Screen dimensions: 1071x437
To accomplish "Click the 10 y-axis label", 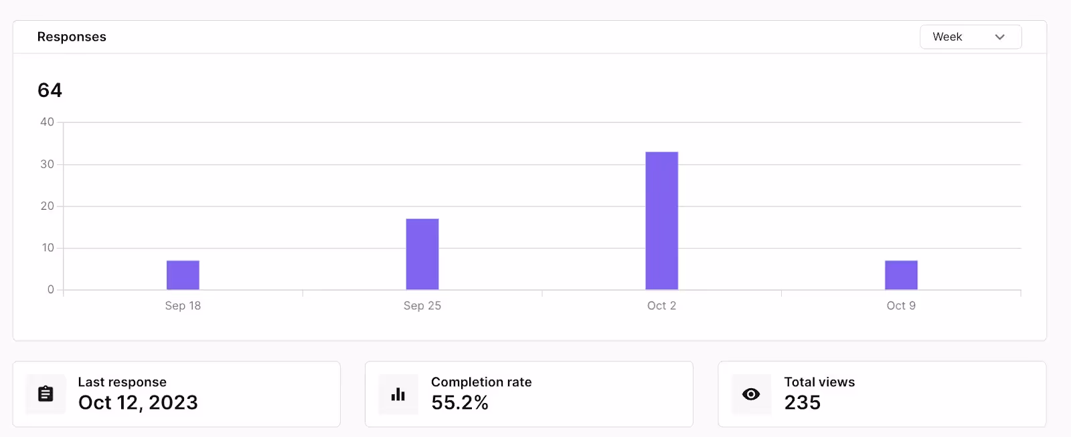I will (x=48, y=248).
